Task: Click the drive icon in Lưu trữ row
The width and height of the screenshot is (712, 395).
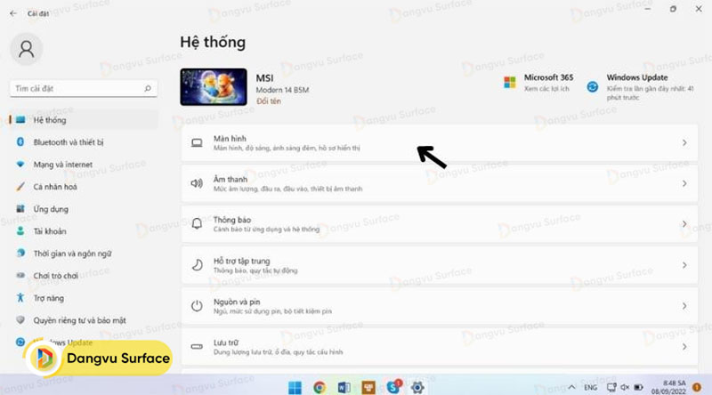Action: (197, 346)
